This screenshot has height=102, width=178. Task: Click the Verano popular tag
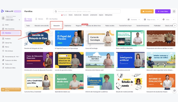[x=70, y=15]
